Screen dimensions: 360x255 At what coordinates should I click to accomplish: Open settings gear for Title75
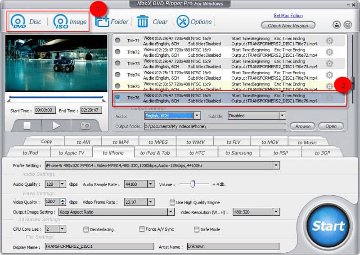pyautogui.click(x=329, y=86)
